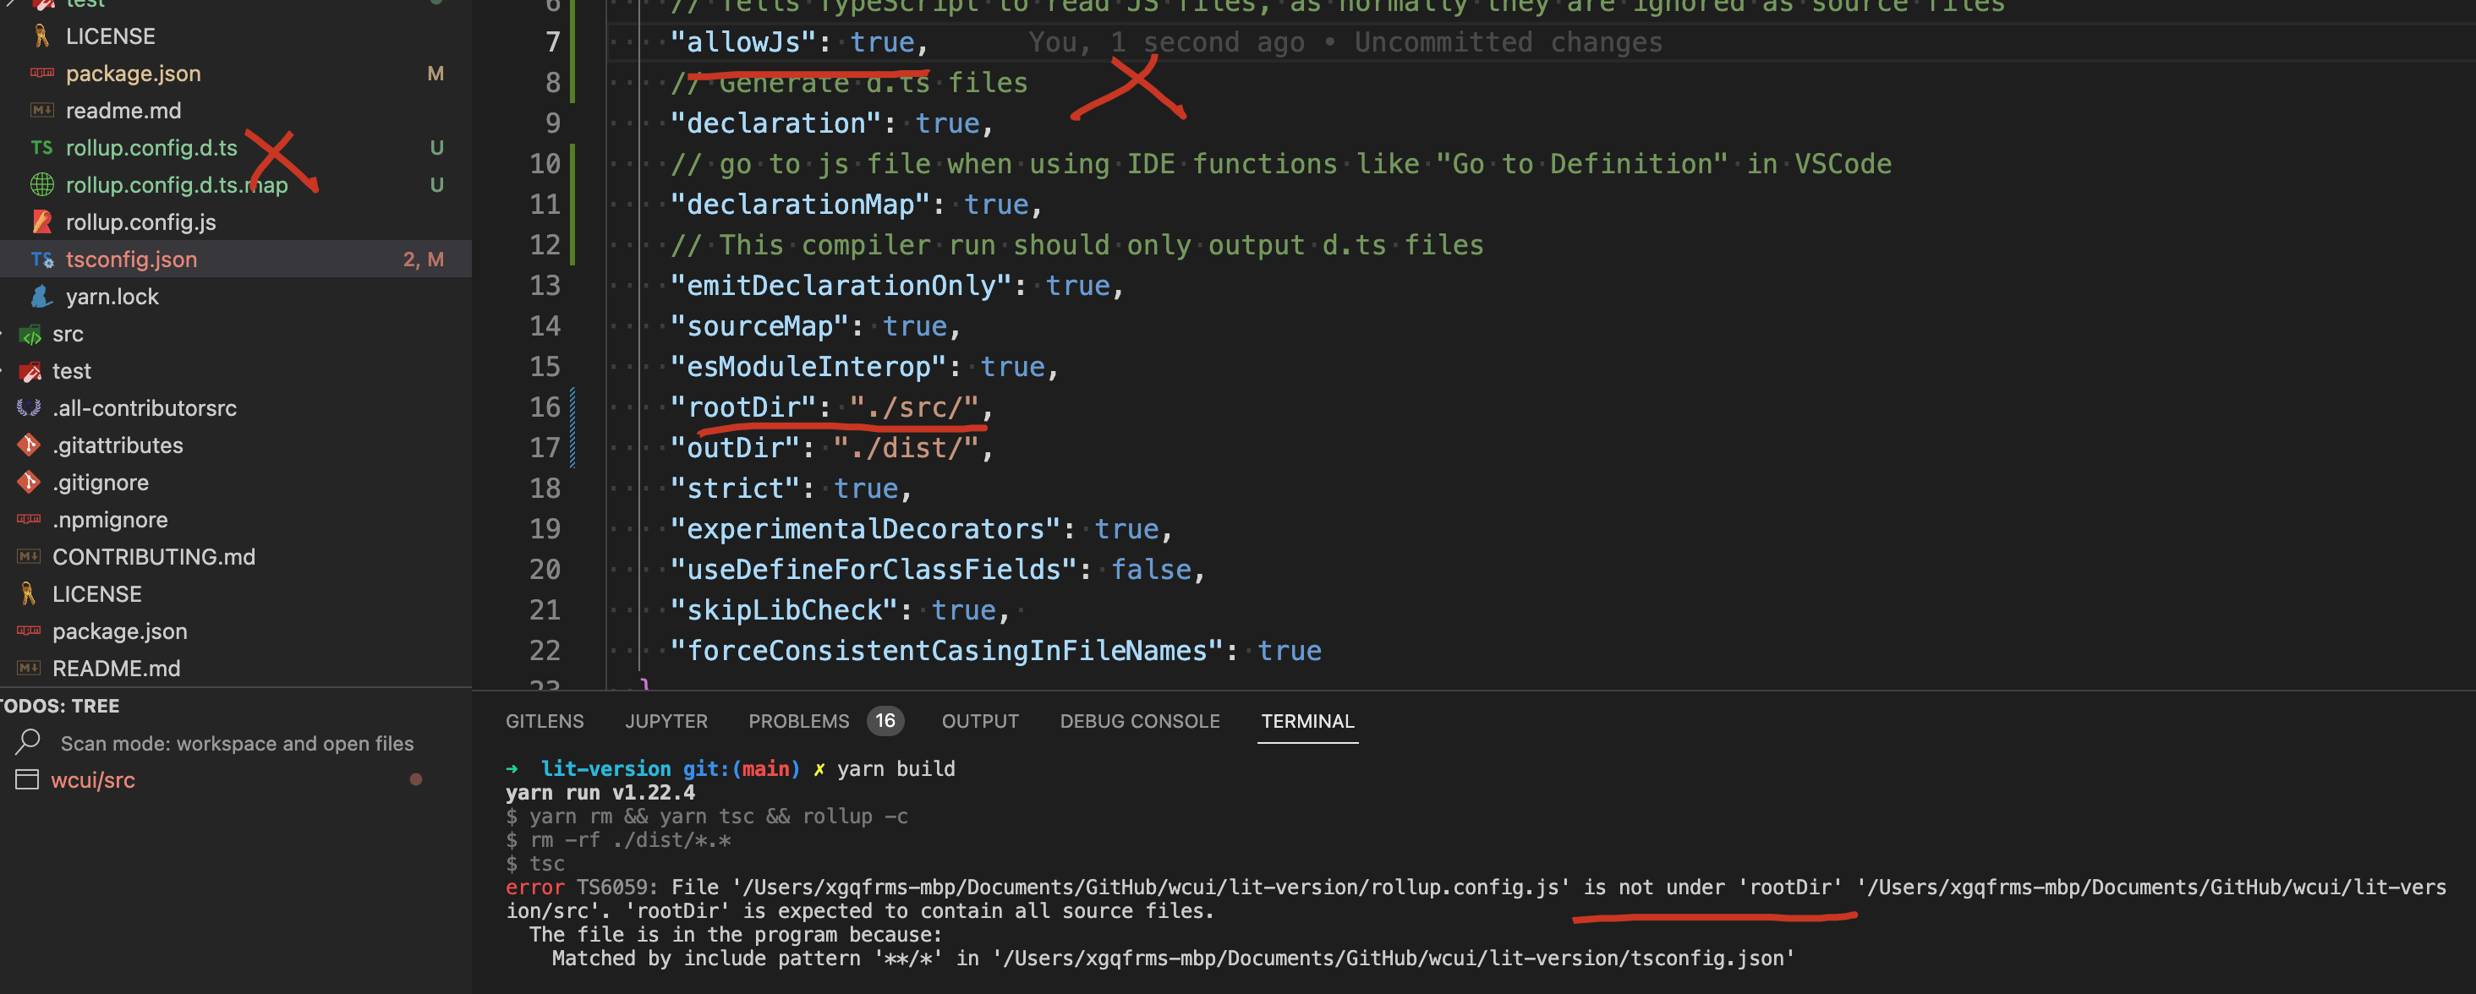
Task: Click the npm icon of .npmignore
Action: (29, 520)
